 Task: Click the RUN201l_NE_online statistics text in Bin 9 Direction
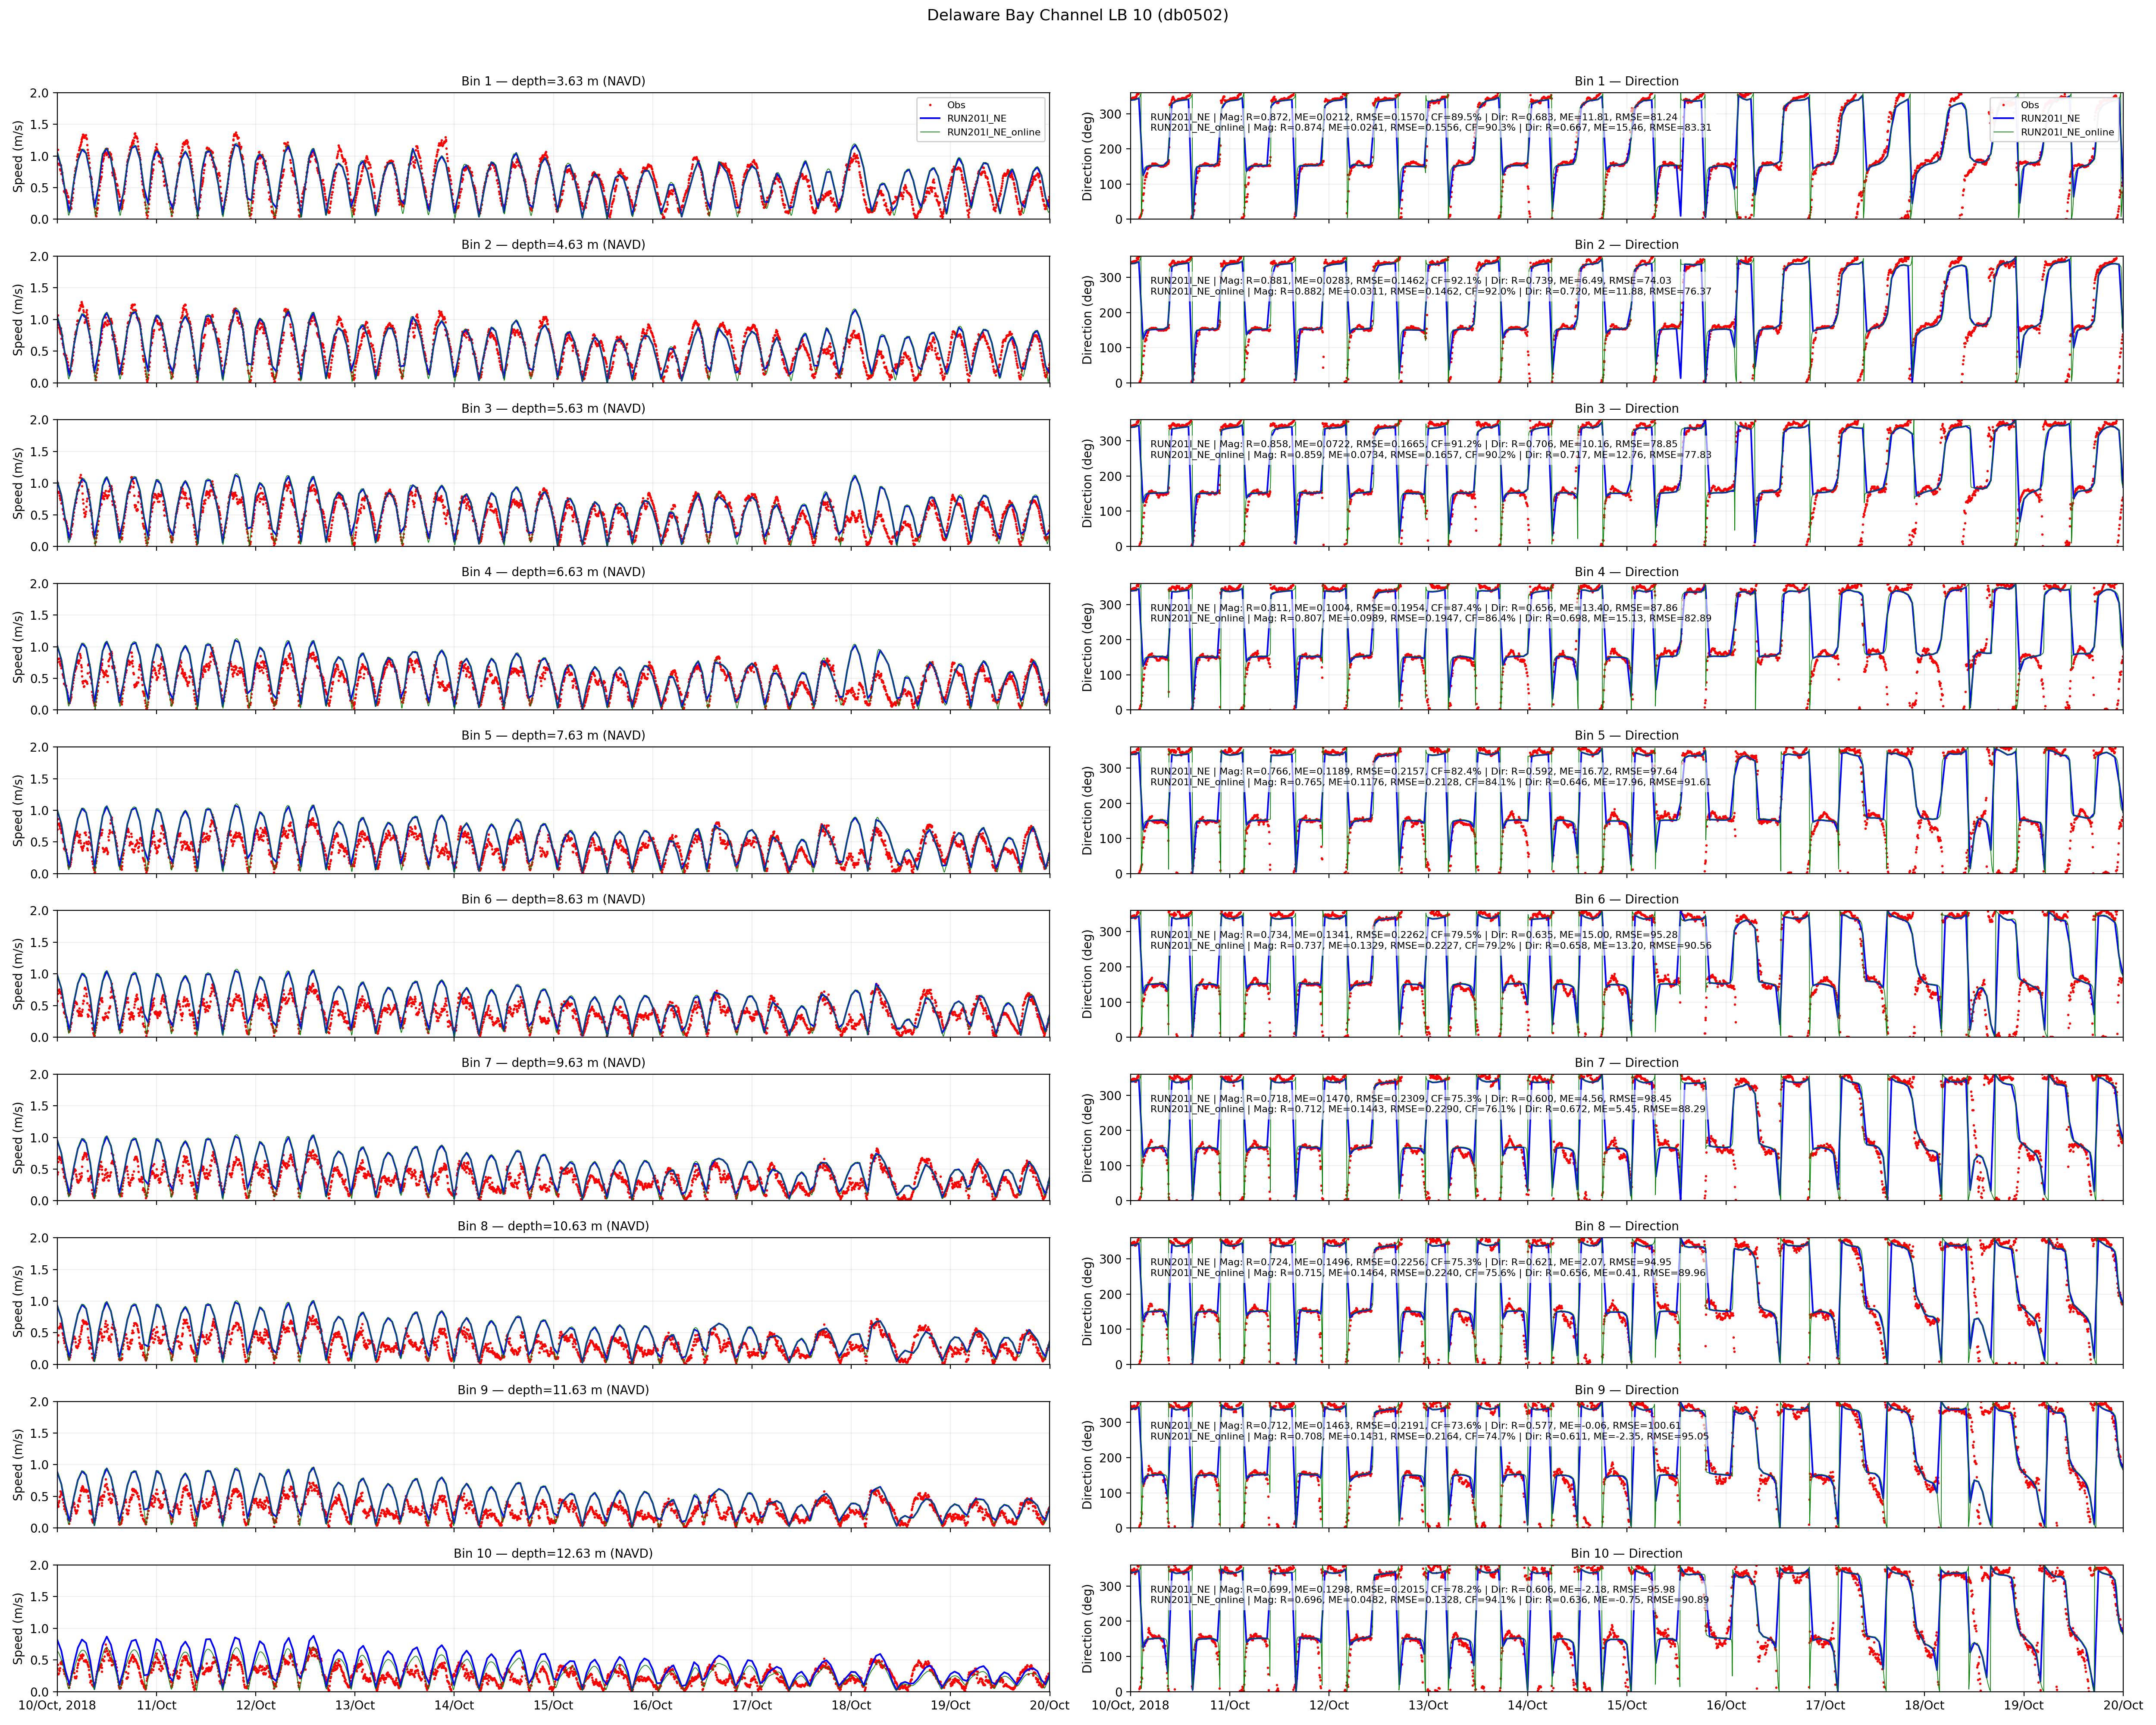(x=1430, y=1436)
